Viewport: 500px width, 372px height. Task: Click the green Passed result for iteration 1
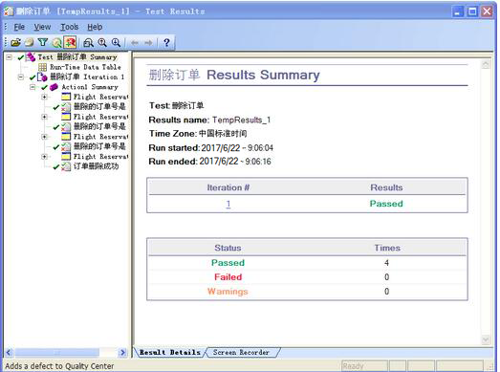point(386,204)
